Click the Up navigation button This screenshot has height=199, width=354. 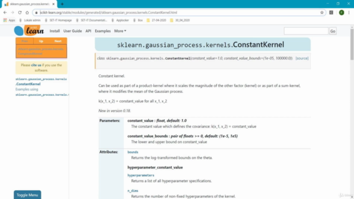(x=41, y=41)
